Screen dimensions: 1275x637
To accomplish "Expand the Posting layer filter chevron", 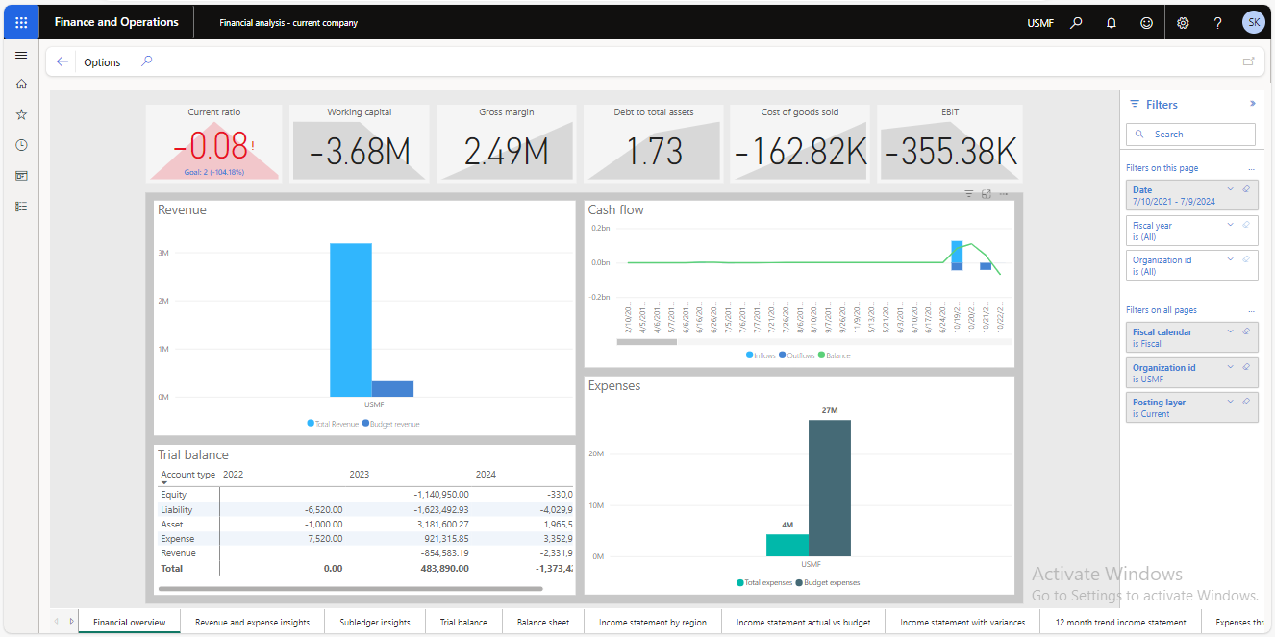I will 1230,402.
